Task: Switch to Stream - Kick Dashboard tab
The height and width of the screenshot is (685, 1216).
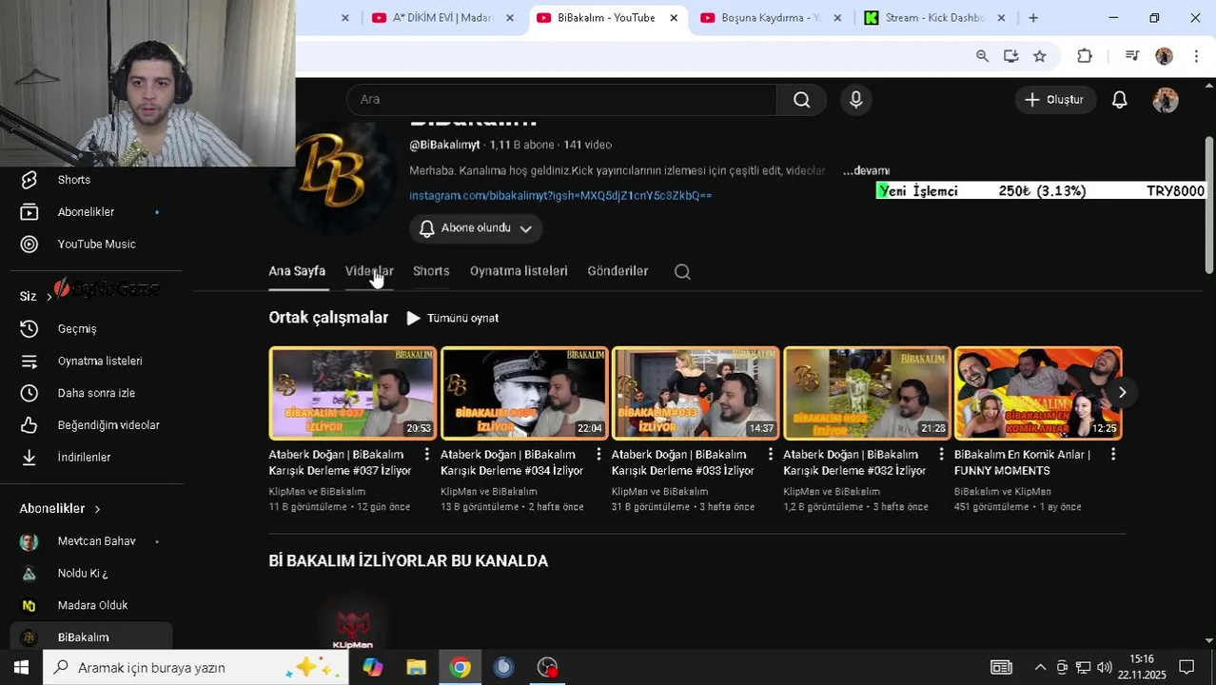Action: pos(933,17)
